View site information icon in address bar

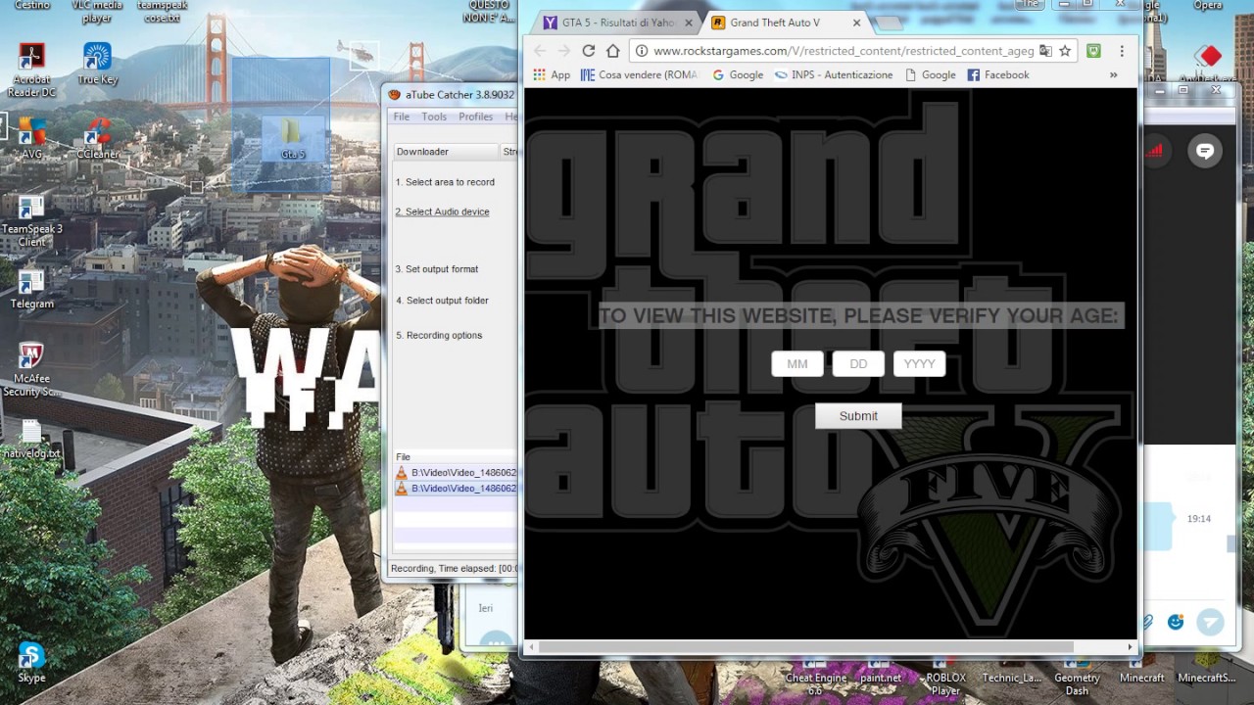pyautogui.click(x=641, y=51)
